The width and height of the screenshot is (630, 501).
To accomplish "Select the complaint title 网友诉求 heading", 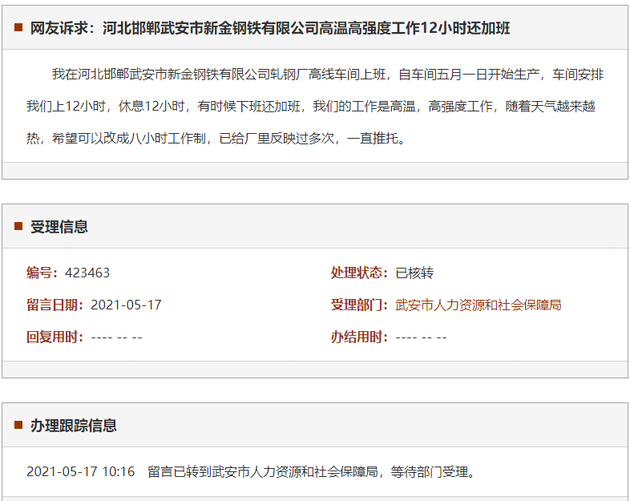I will 270,28.
